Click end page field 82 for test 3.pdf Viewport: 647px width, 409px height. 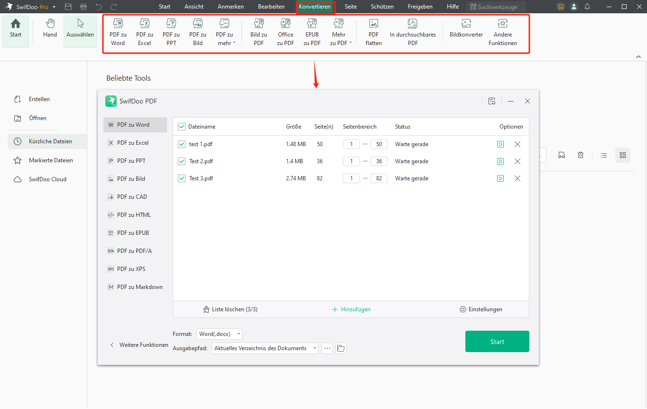(x=379, y=178)
